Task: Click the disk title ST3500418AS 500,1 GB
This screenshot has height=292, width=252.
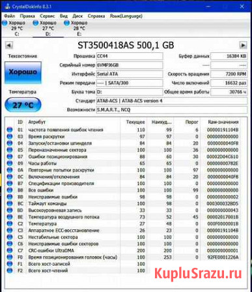Action: point(126,45)
